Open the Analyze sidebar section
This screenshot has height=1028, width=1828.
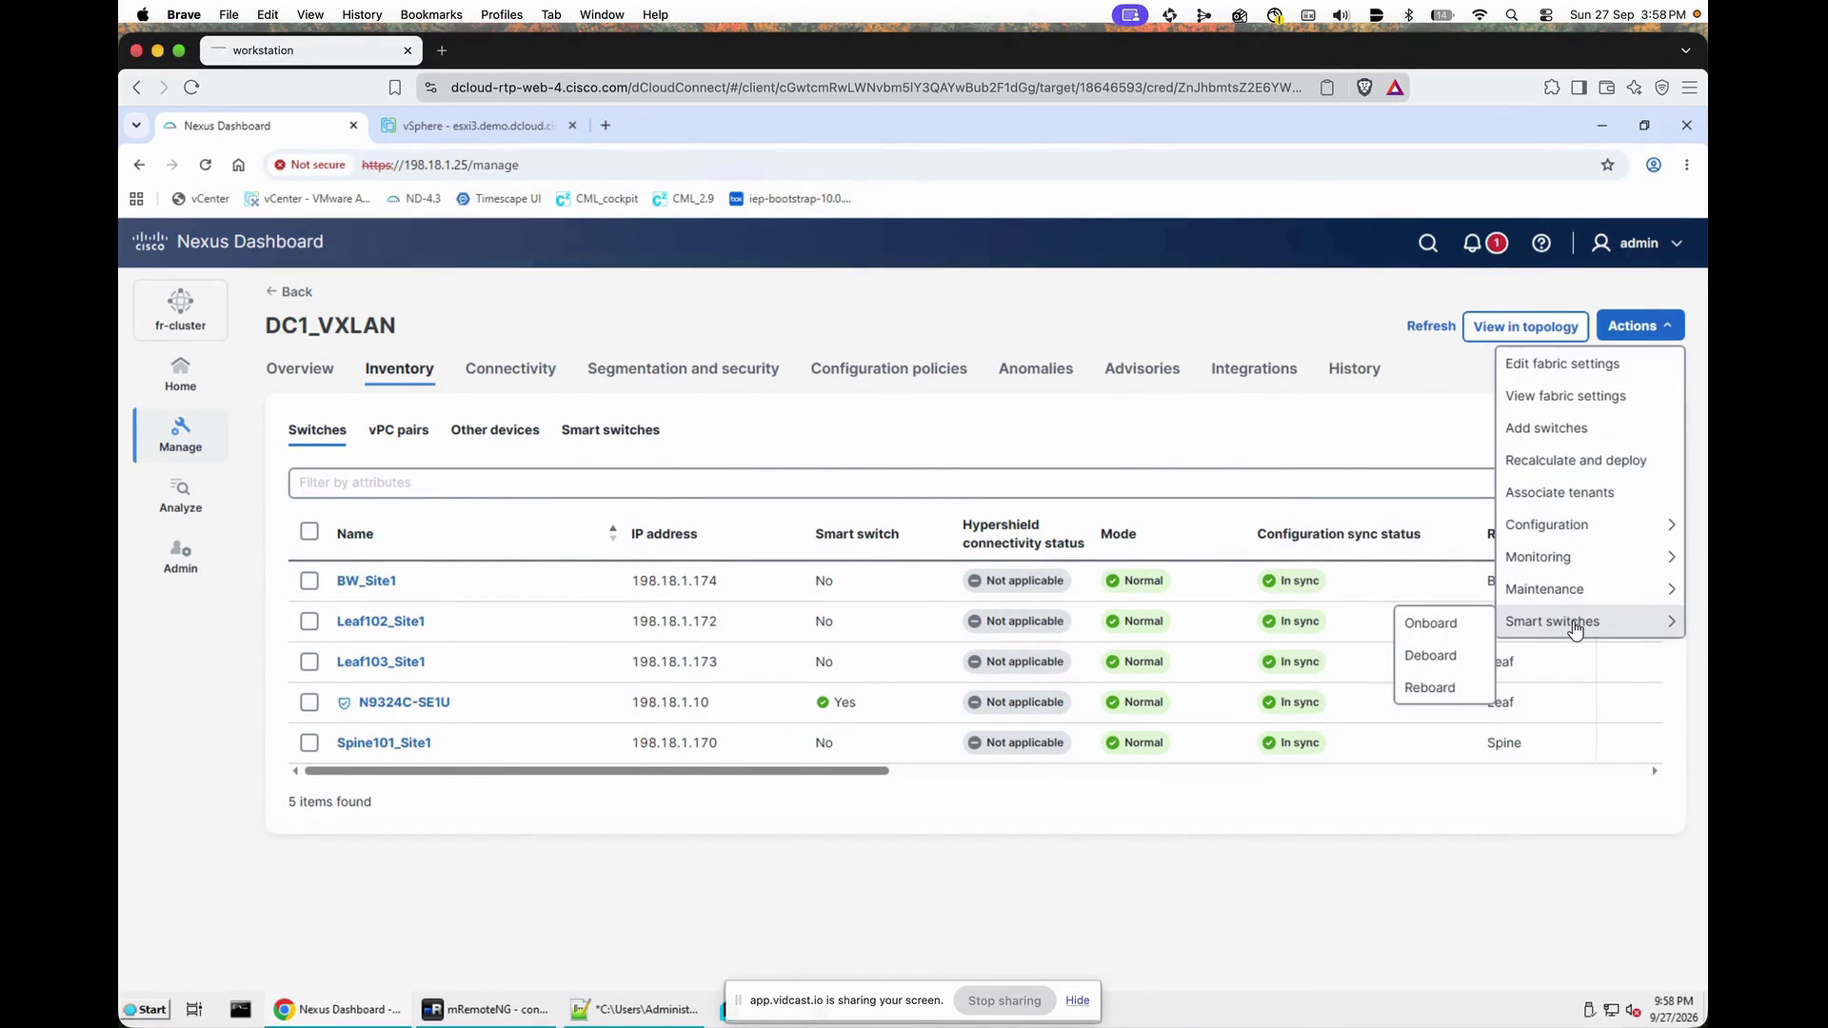point(180,496)
